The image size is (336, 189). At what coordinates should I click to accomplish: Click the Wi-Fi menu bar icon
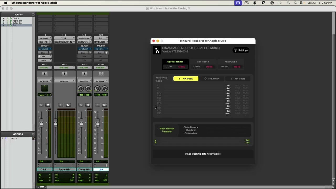[x=288, y=3]
